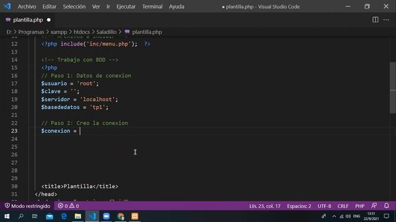Change file encoding UTF-8
Screen dimensions: 396x222
click(x=324, y=206)
